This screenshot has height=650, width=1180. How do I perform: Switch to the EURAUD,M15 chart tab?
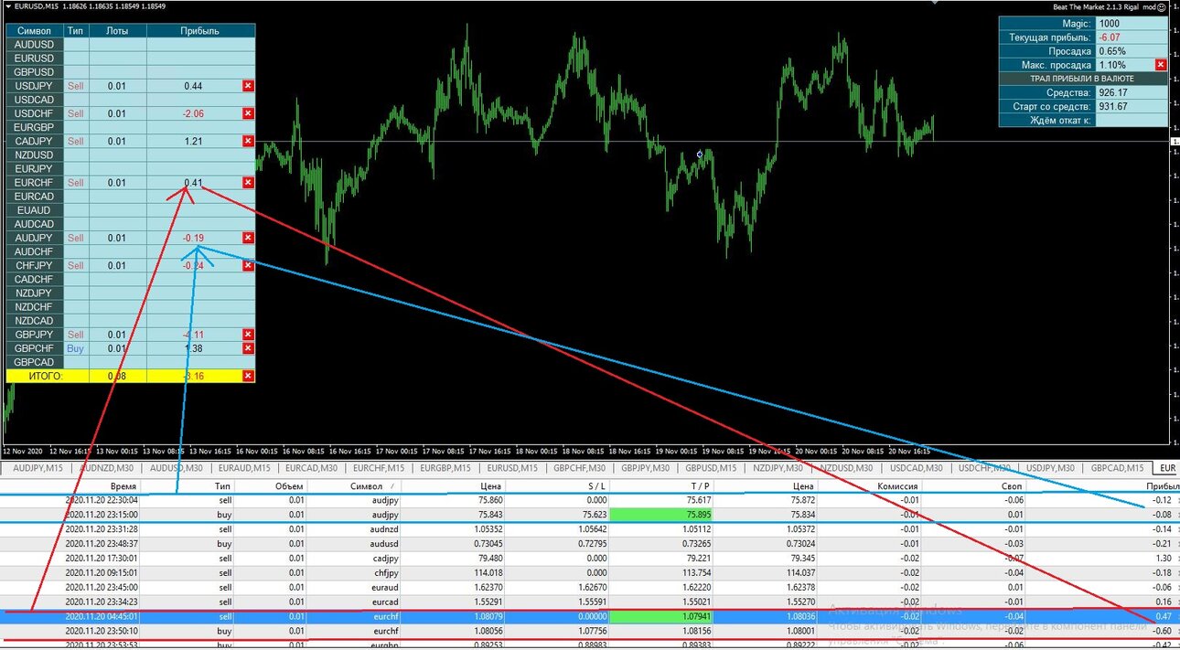[x=243, y=468]
